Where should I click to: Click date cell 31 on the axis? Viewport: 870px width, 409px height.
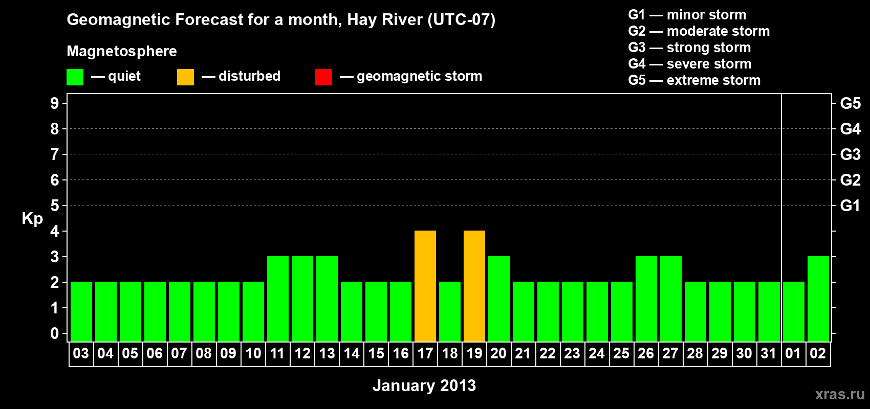pos(769,354)
